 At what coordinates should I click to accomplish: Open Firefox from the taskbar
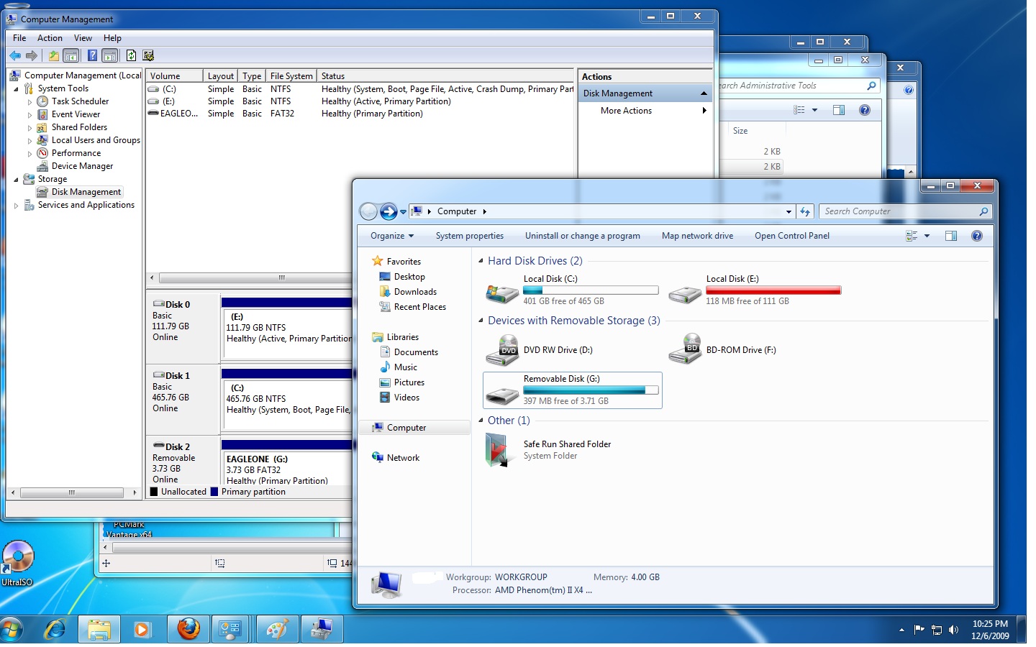(x=188, y=629)
